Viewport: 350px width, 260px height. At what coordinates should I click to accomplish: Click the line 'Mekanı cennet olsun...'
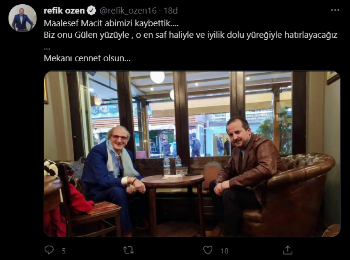click(x=87, y=58)
